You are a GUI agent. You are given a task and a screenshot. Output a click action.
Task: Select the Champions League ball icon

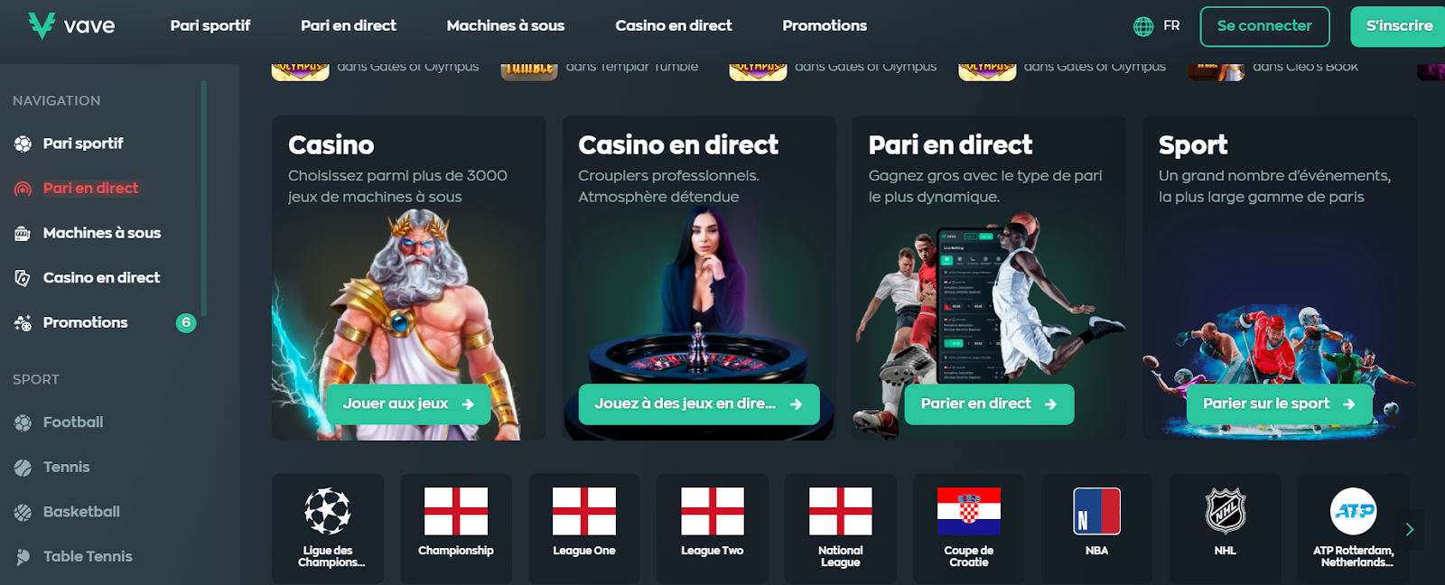coord(328,511)
